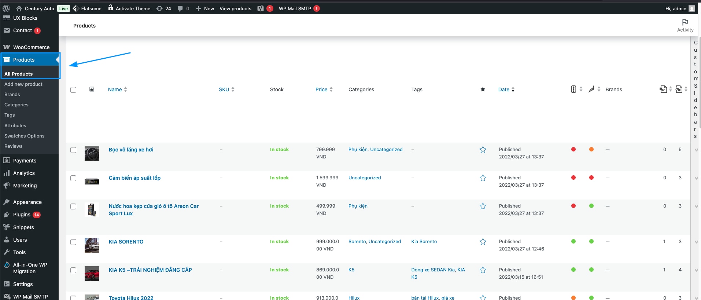701x300 pixels.
Task: Open the Activity flag icon
Action: point(685,22)
